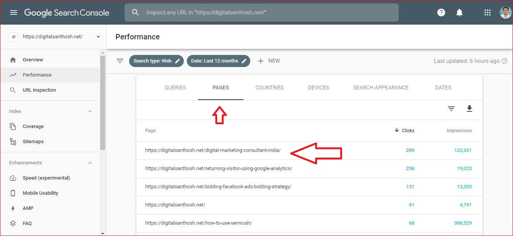
Task: Open Speed (experimental) report
Action: (50, 178)
